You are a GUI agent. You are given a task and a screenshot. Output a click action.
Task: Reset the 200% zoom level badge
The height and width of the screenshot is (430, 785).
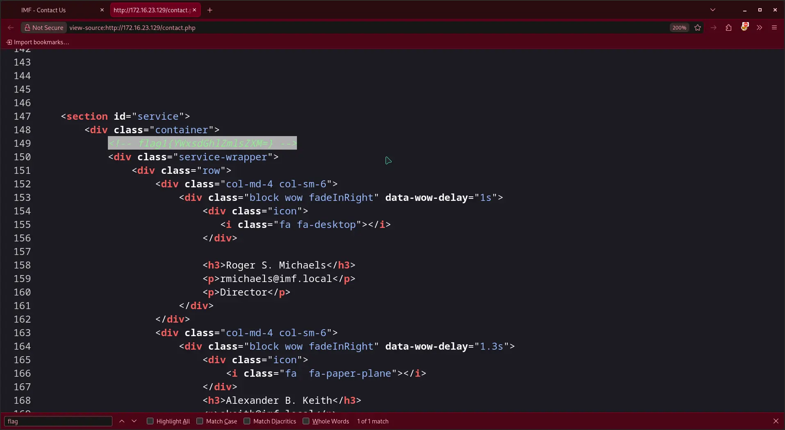(x=679, y=27)
